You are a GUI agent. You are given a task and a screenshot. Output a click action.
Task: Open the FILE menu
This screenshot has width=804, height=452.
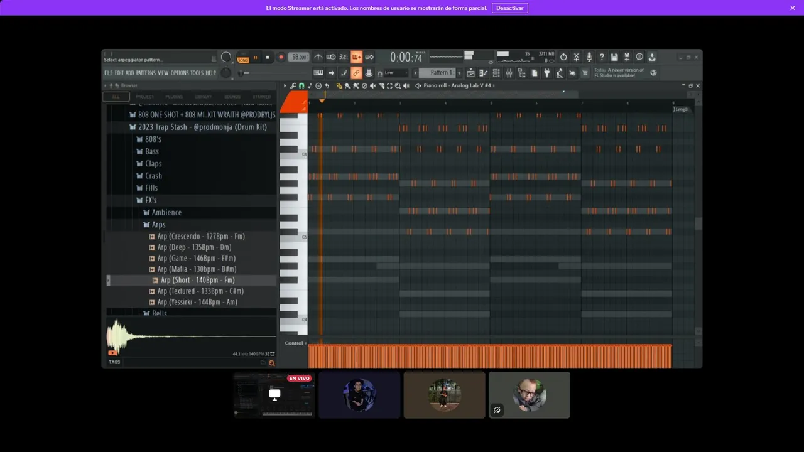click(109, 73)
